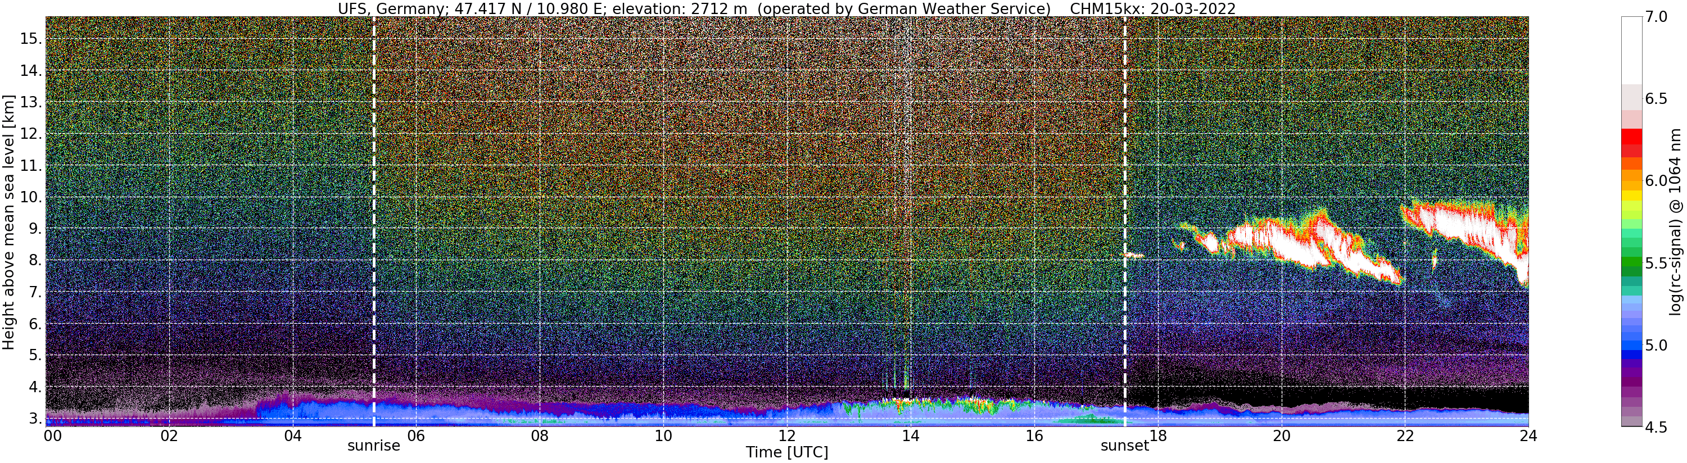The image size is (1687, 463).
Task: Click the height tick '4.'
Action: click(x=35, y=387)
